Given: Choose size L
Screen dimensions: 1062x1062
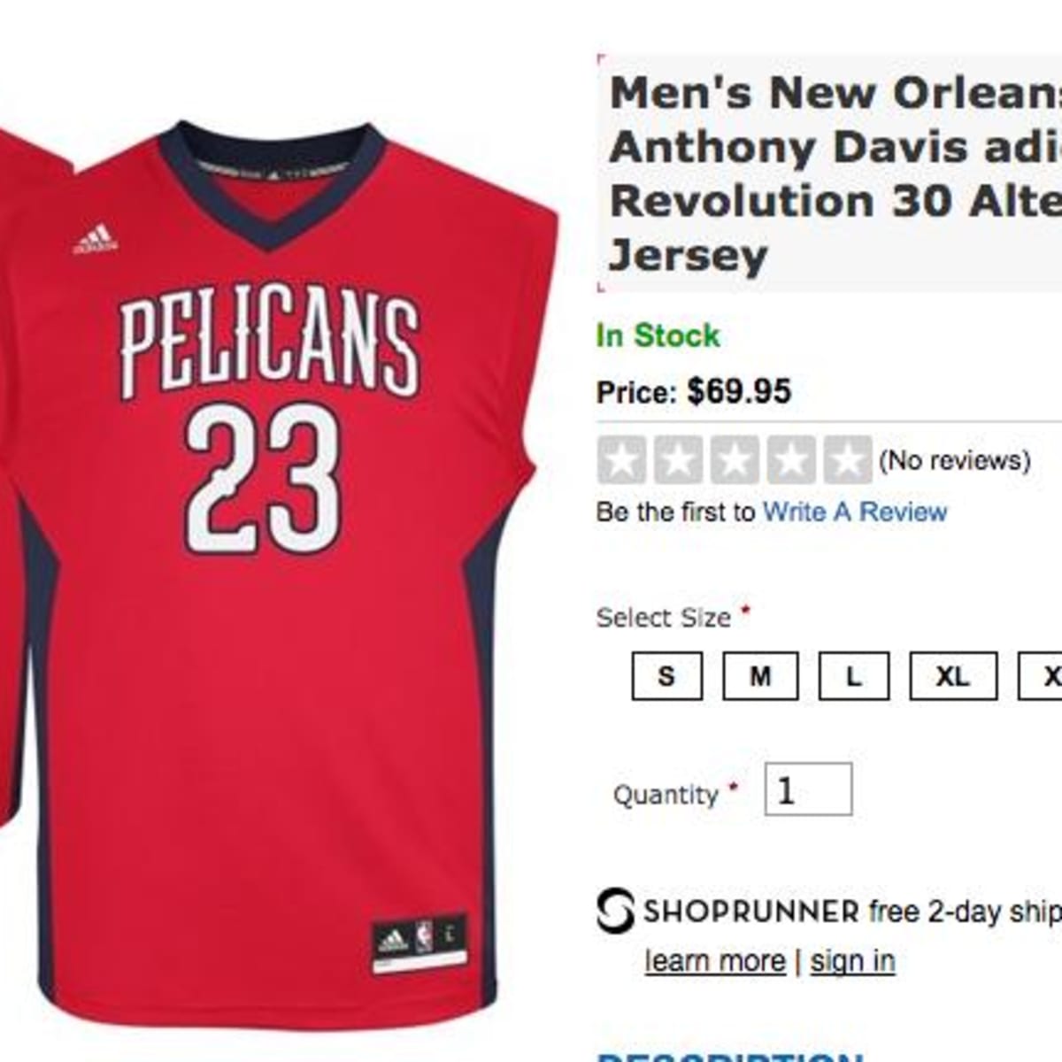Looking at the screenshot, I should 853,677.
